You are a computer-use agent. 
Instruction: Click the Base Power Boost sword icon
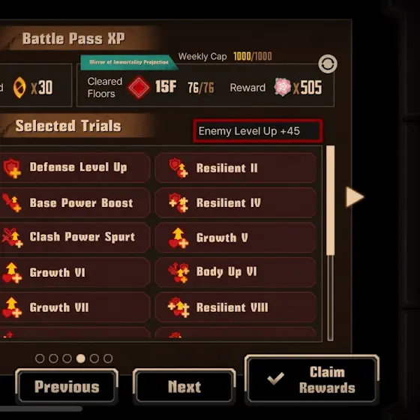pyautogui.click(x=11, y=202)
